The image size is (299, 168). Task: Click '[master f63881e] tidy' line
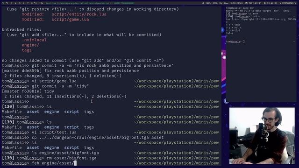(x=28, y=91)
